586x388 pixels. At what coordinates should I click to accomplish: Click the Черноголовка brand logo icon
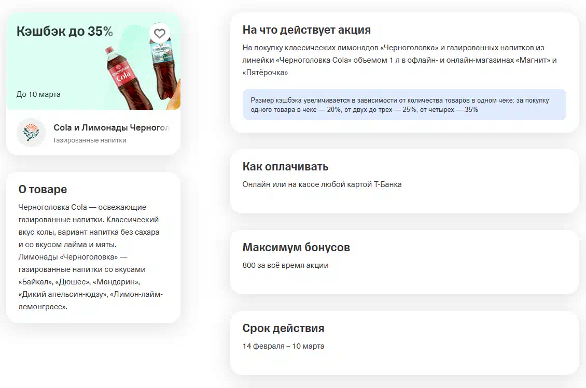click(31, 133)
